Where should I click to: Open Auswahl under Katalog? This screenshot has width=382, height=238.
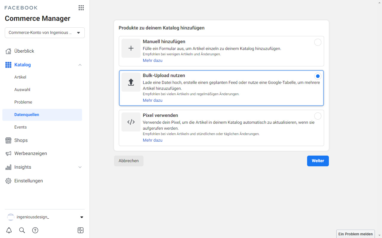(x=22, y=90)
